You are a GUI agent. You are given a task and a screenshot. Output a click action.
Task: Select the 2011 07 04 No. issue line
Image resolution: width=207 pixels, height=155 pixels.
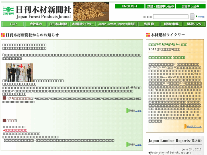click(x=168, y=44)
